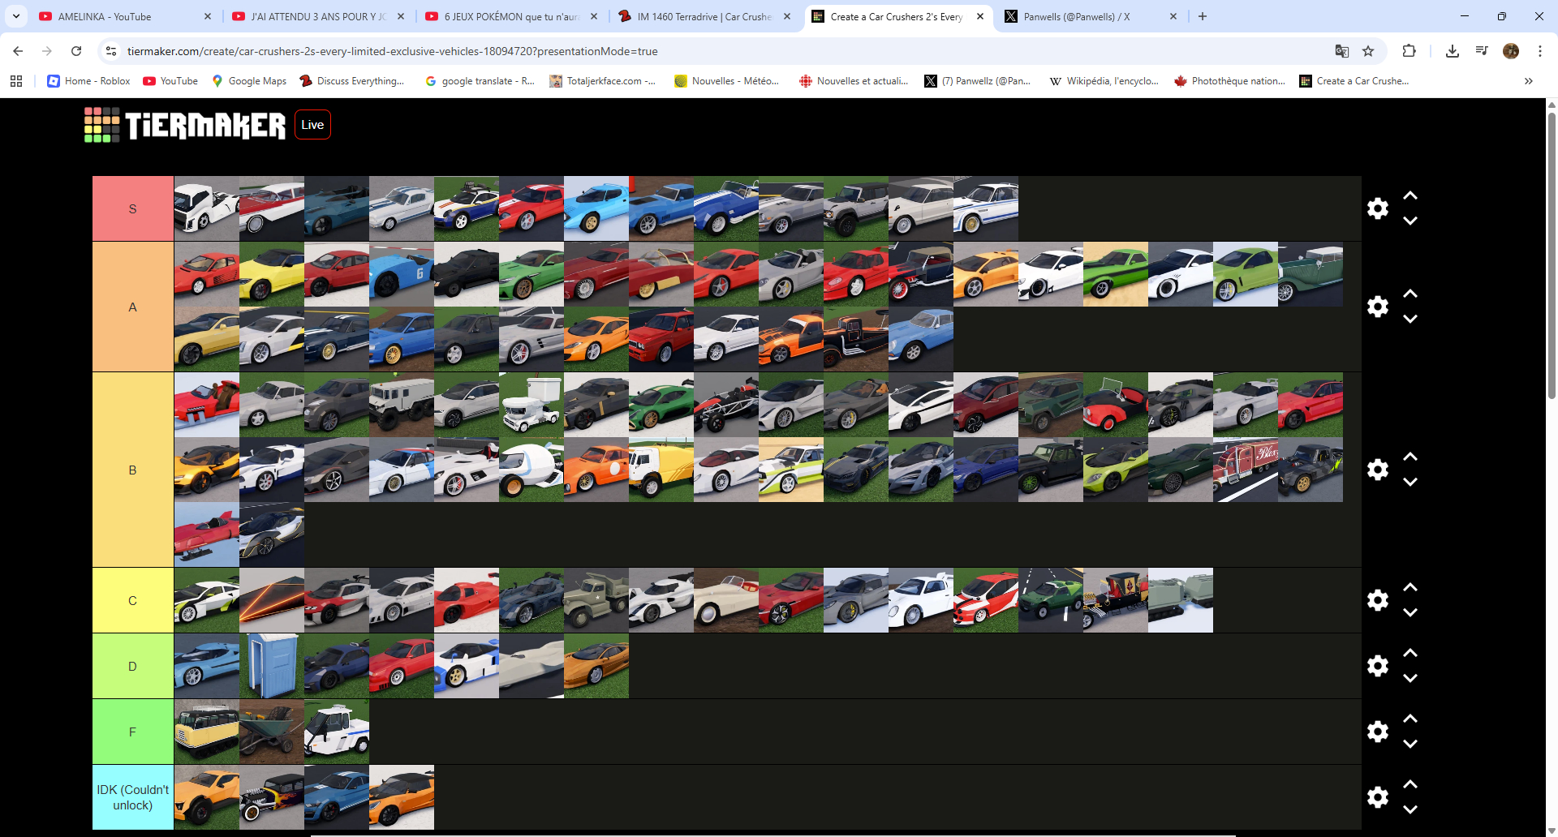
Task: Switch to Panwells X tab
Action: 1079,16
